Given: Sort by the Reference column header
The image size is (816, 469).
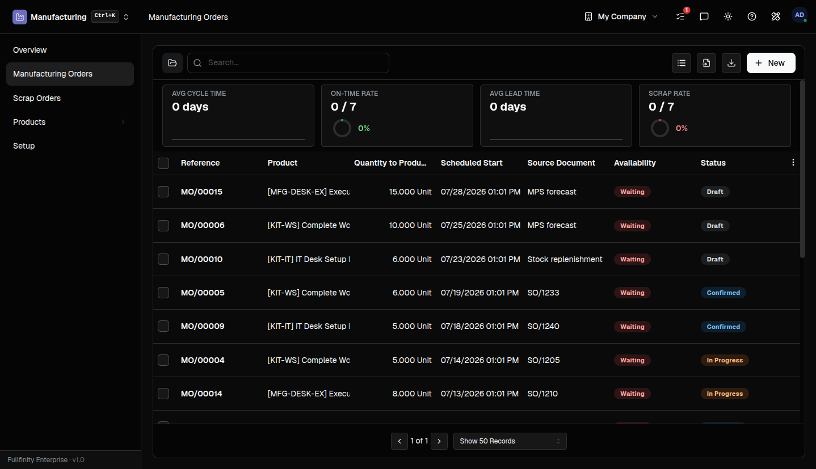Looking at the screenshot, I should click(200, 163).
